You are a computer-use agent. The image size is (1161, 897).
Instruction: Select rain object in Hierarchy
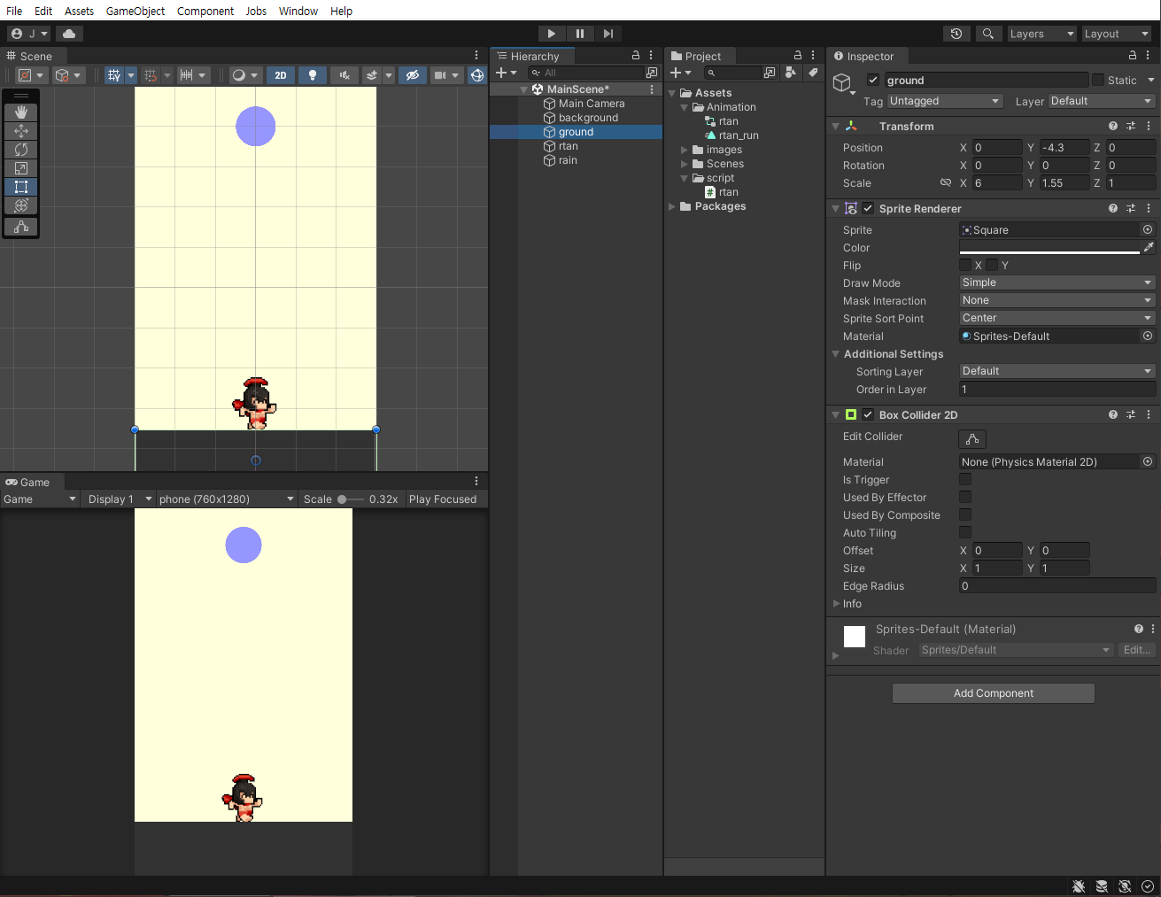pyautogui.click(x=568, y=160)
